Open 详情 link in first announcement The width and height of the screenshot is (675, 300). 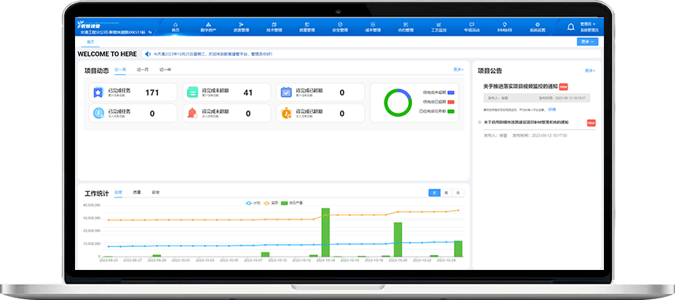click(552, 110)
